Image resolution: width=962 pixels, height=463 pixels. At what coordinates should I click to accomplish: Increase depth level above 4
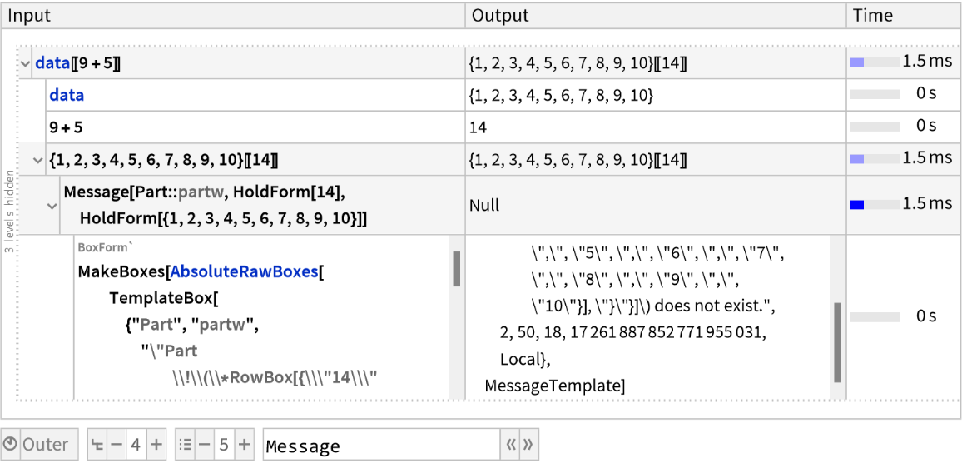tap(156, 445)
